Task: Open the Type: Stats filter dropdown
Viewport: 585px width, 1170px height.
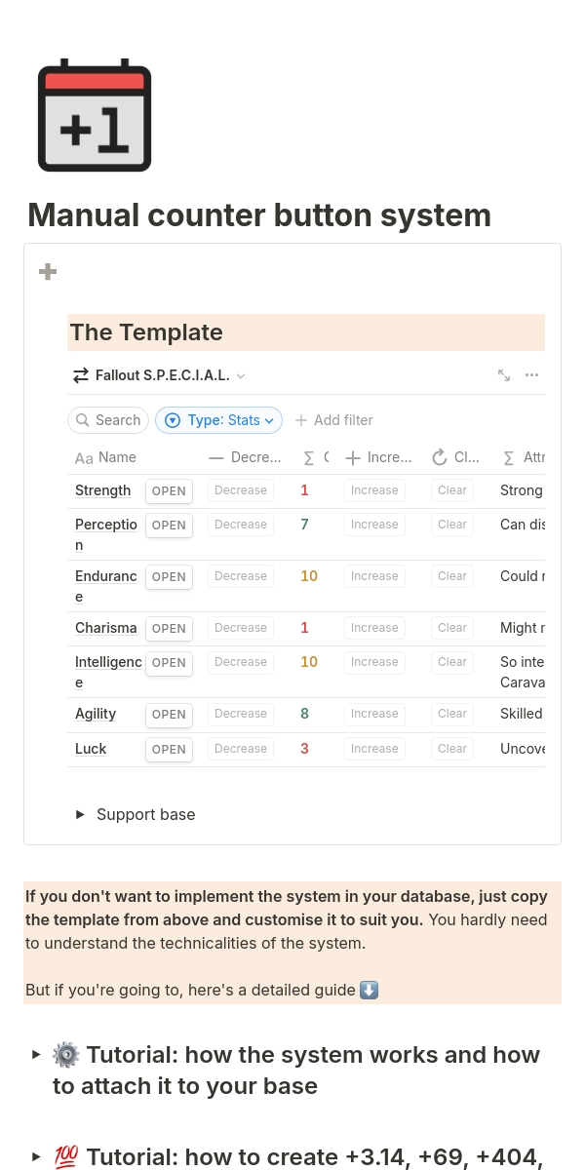Action: pyautogui.click(x=218, y=420)
